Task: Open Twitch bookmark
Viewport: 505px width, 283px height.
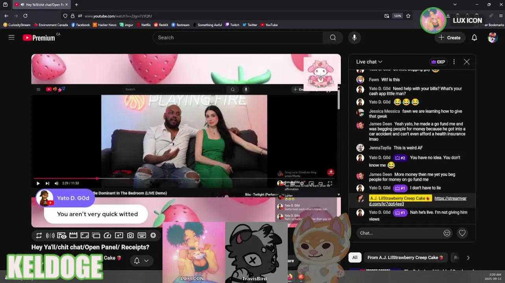Action: click(232, 25)
